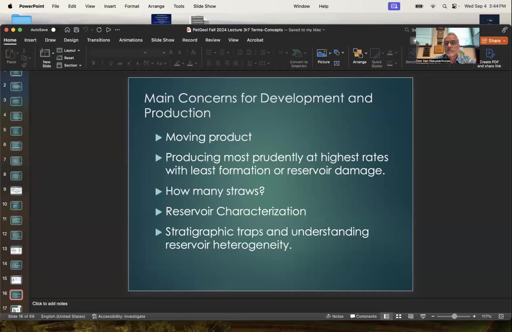Toggle the Notes pane button
The image size is (512, 332).
(x=335, y=316)
